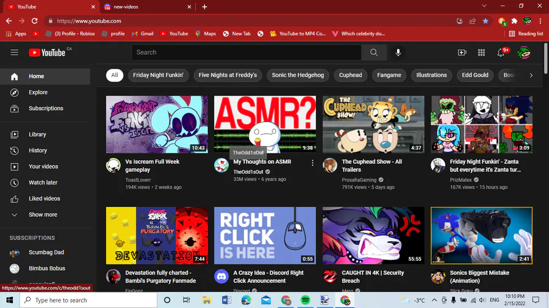549x308 pixels.
Task: Select the Friday Night Funkin' chip
Action: point(158,75)
